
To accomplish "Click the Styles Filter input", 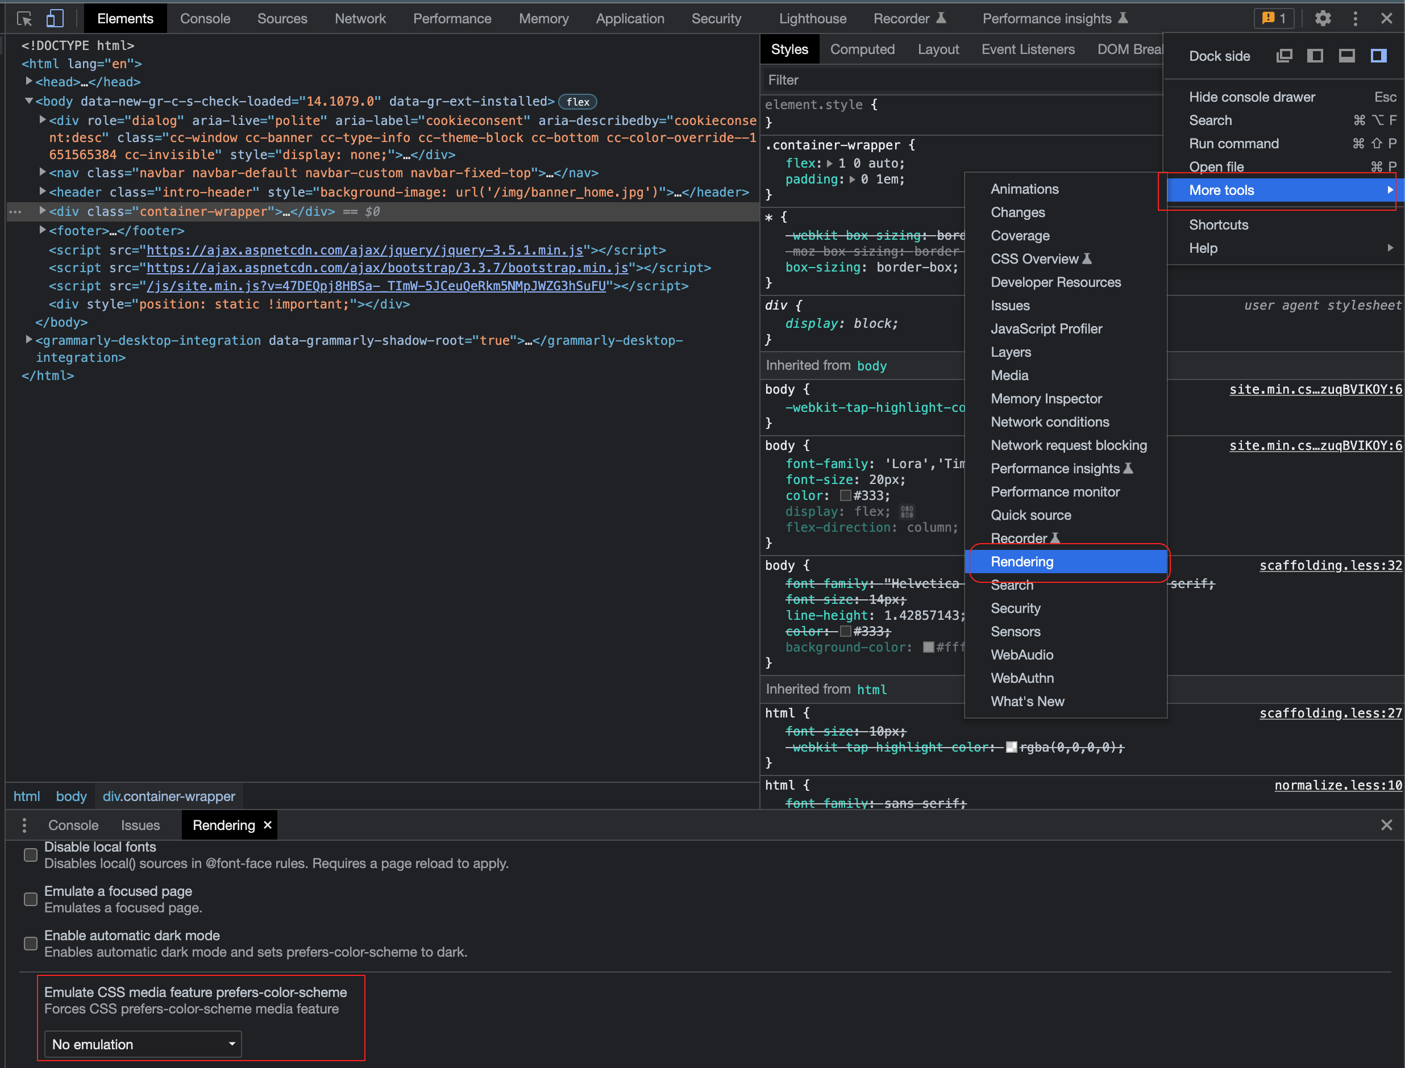I will (x=962, y=80).
